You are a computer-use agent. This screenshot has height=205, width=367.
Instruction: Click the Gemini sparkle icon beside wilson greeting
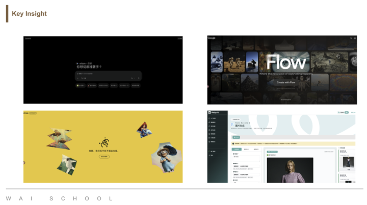click(77, 64)
